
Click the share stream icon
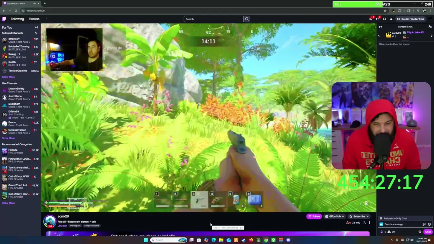click(364, 223)
